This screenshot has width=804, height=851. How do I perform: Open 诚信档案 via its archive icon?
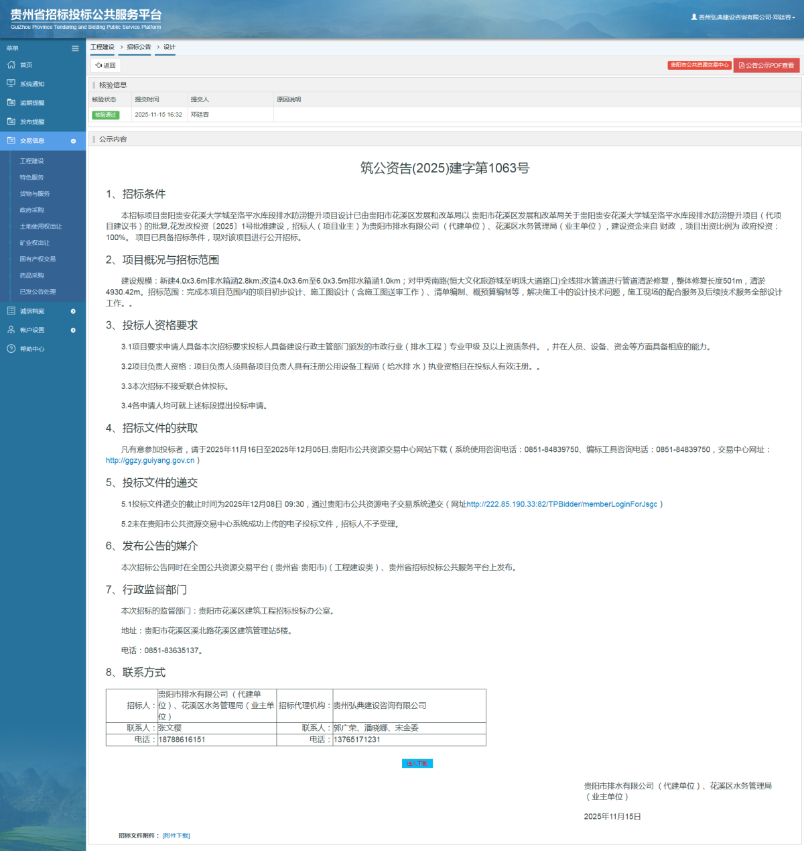[11, 310]
